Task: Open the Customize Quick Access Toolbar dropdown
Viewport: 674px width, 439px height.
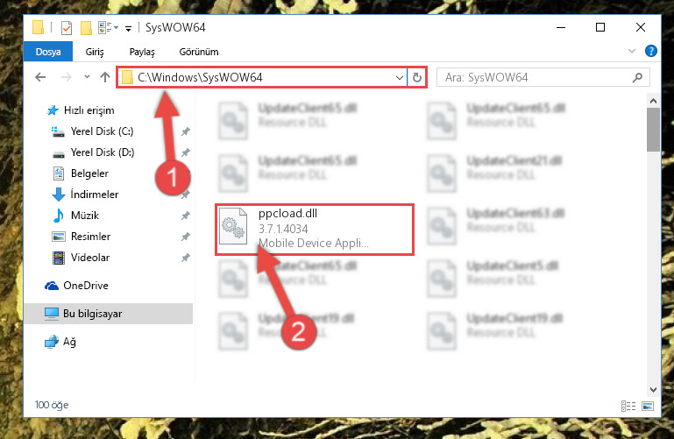Action: [x=128, y=29]
